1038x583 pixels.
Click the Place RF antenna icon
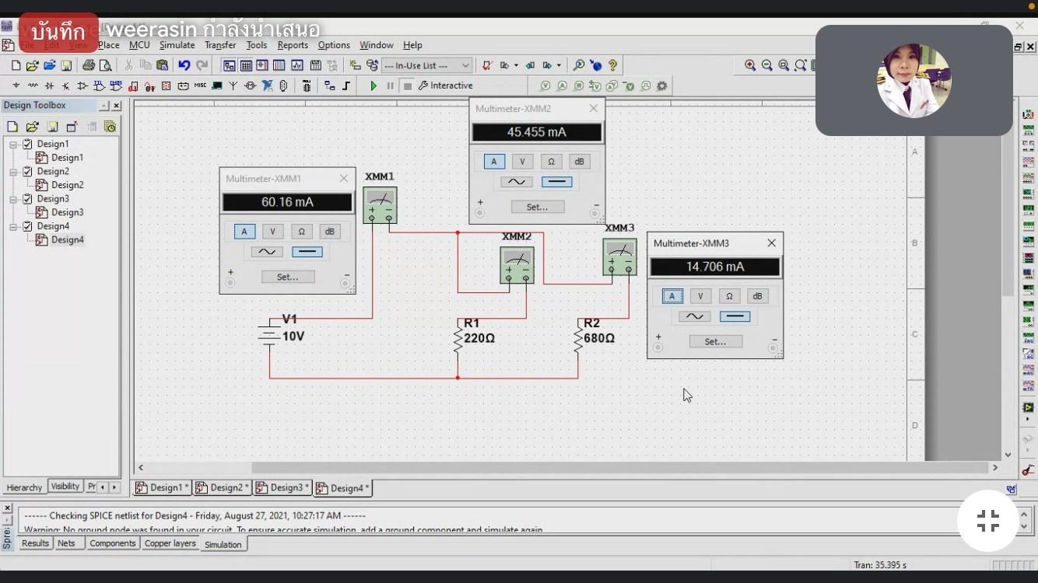click(233, 86)
